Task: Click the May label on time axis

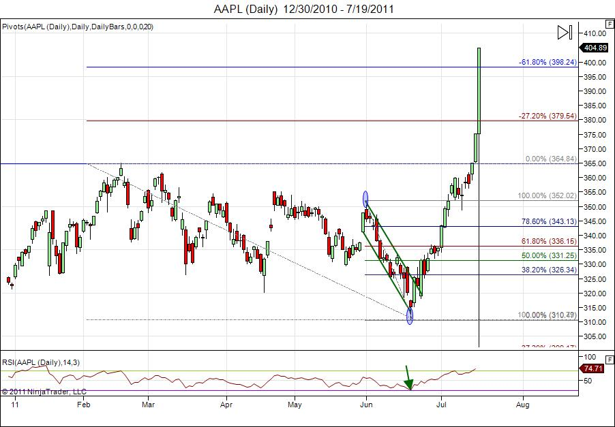Action: click(x=295, y=405)
